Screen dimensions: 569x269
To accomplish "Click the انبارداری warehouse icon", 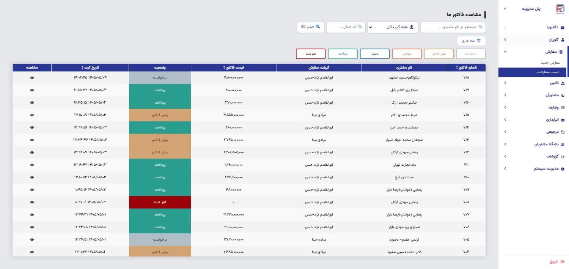I will point(563,120).
